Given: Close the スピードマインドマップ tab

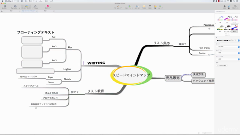Looking at the screenshot, I should [37, 11].
